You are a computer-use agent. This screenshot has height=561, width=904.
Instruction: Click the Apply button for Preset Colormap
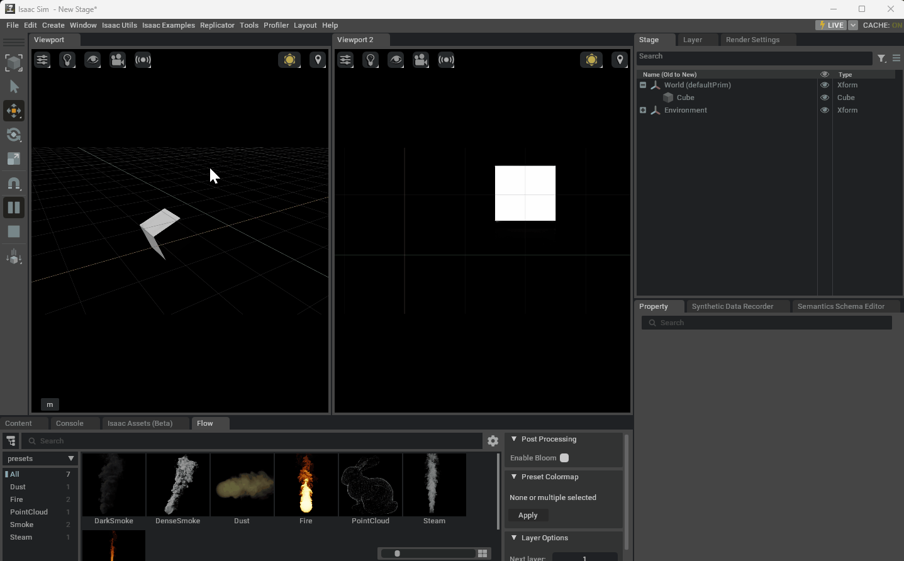[528, 515]
